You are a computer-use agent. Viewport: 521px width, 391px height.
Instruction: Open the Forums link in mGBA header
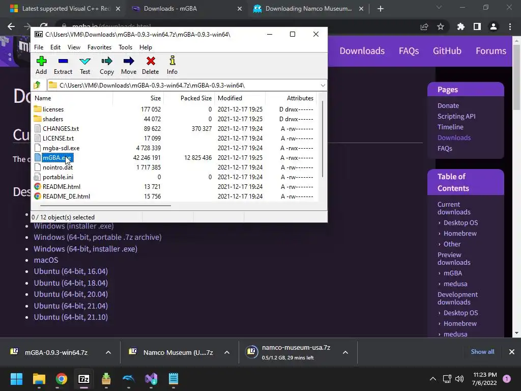[x=491, y=51]
